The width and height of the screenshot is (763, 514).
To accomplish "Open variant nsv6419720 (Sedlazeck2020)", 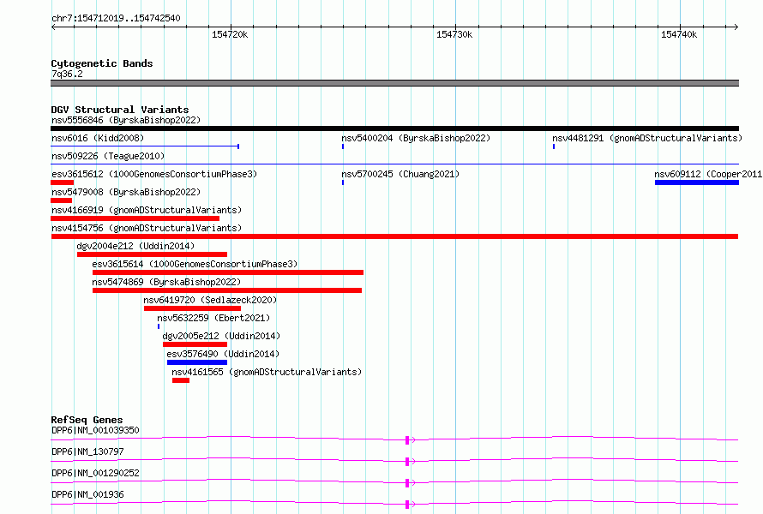I will [x=210, y=300].
